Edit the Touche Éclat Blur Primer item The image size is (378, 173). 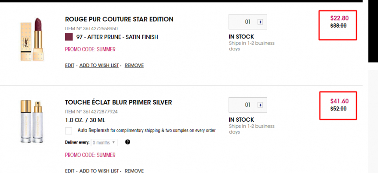tap(70, 171)
